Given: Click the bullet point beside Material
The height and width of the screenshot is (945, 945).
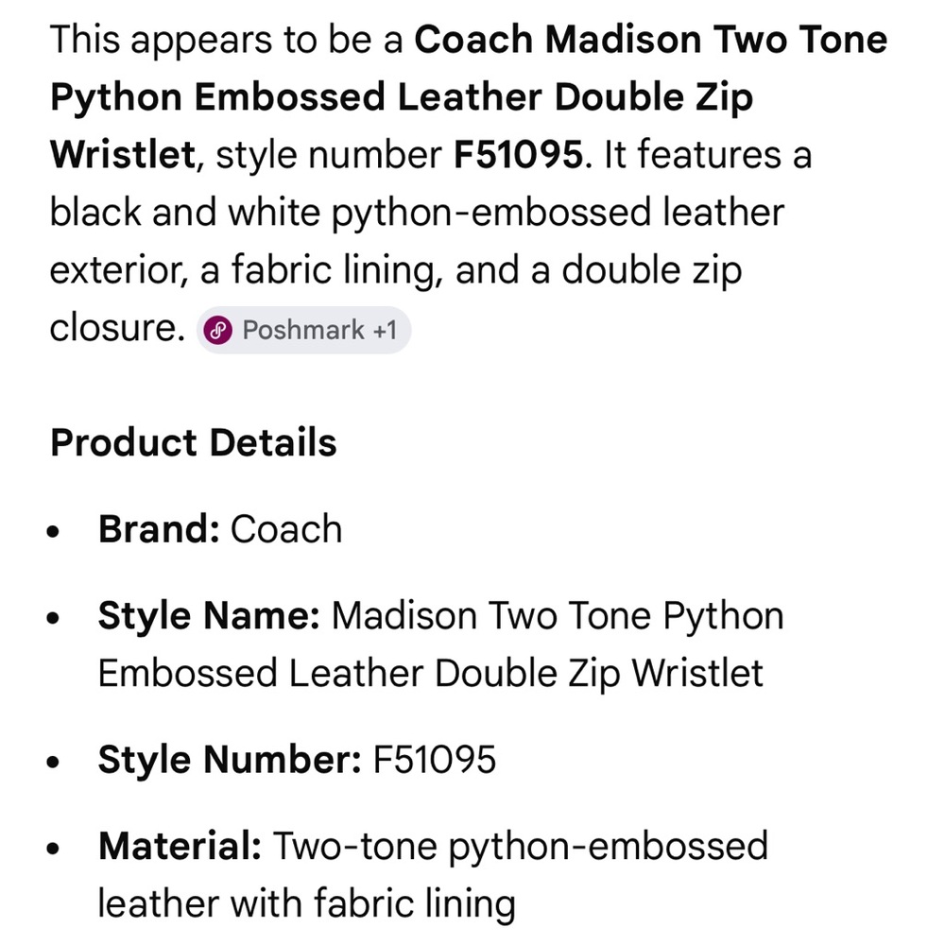Looking at the screenshot, I should (x=55, y=848).
